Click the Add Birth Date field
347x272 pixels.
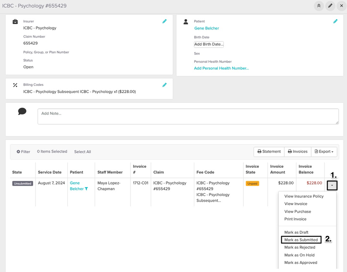pyautogui.click(x=209, y=44)
